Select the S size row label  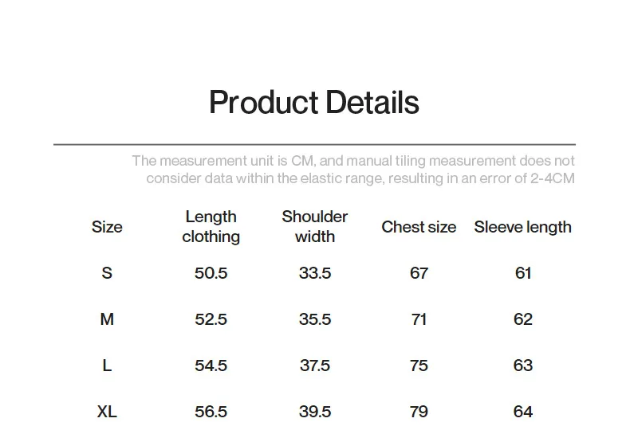[x=107, y=273]
